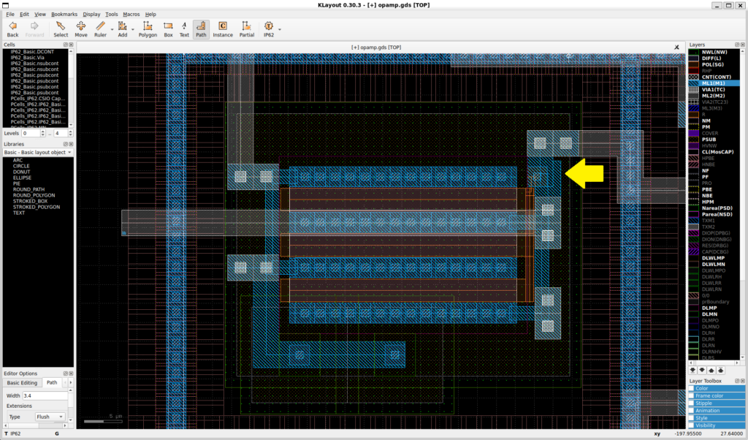Select the Polygon drawing tool

coord(148,29)
